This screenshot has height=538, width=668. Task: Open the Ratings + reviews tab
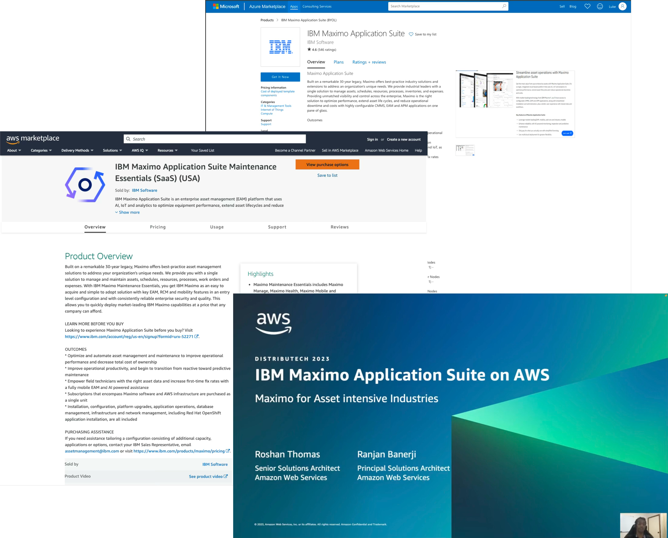(x=369, y=62)
